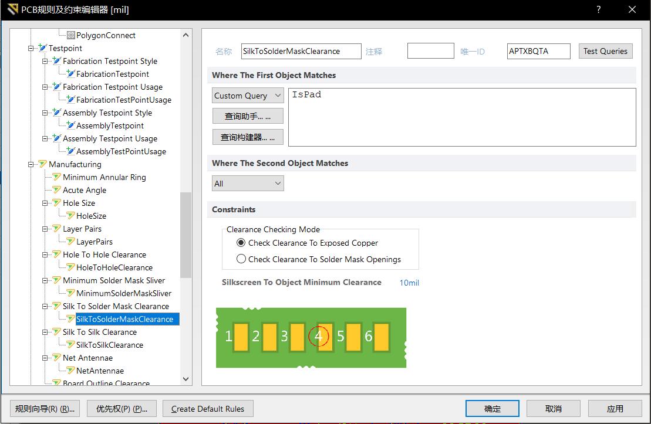Click the AssemblyTestpoint rule icon

pos(71,125)
